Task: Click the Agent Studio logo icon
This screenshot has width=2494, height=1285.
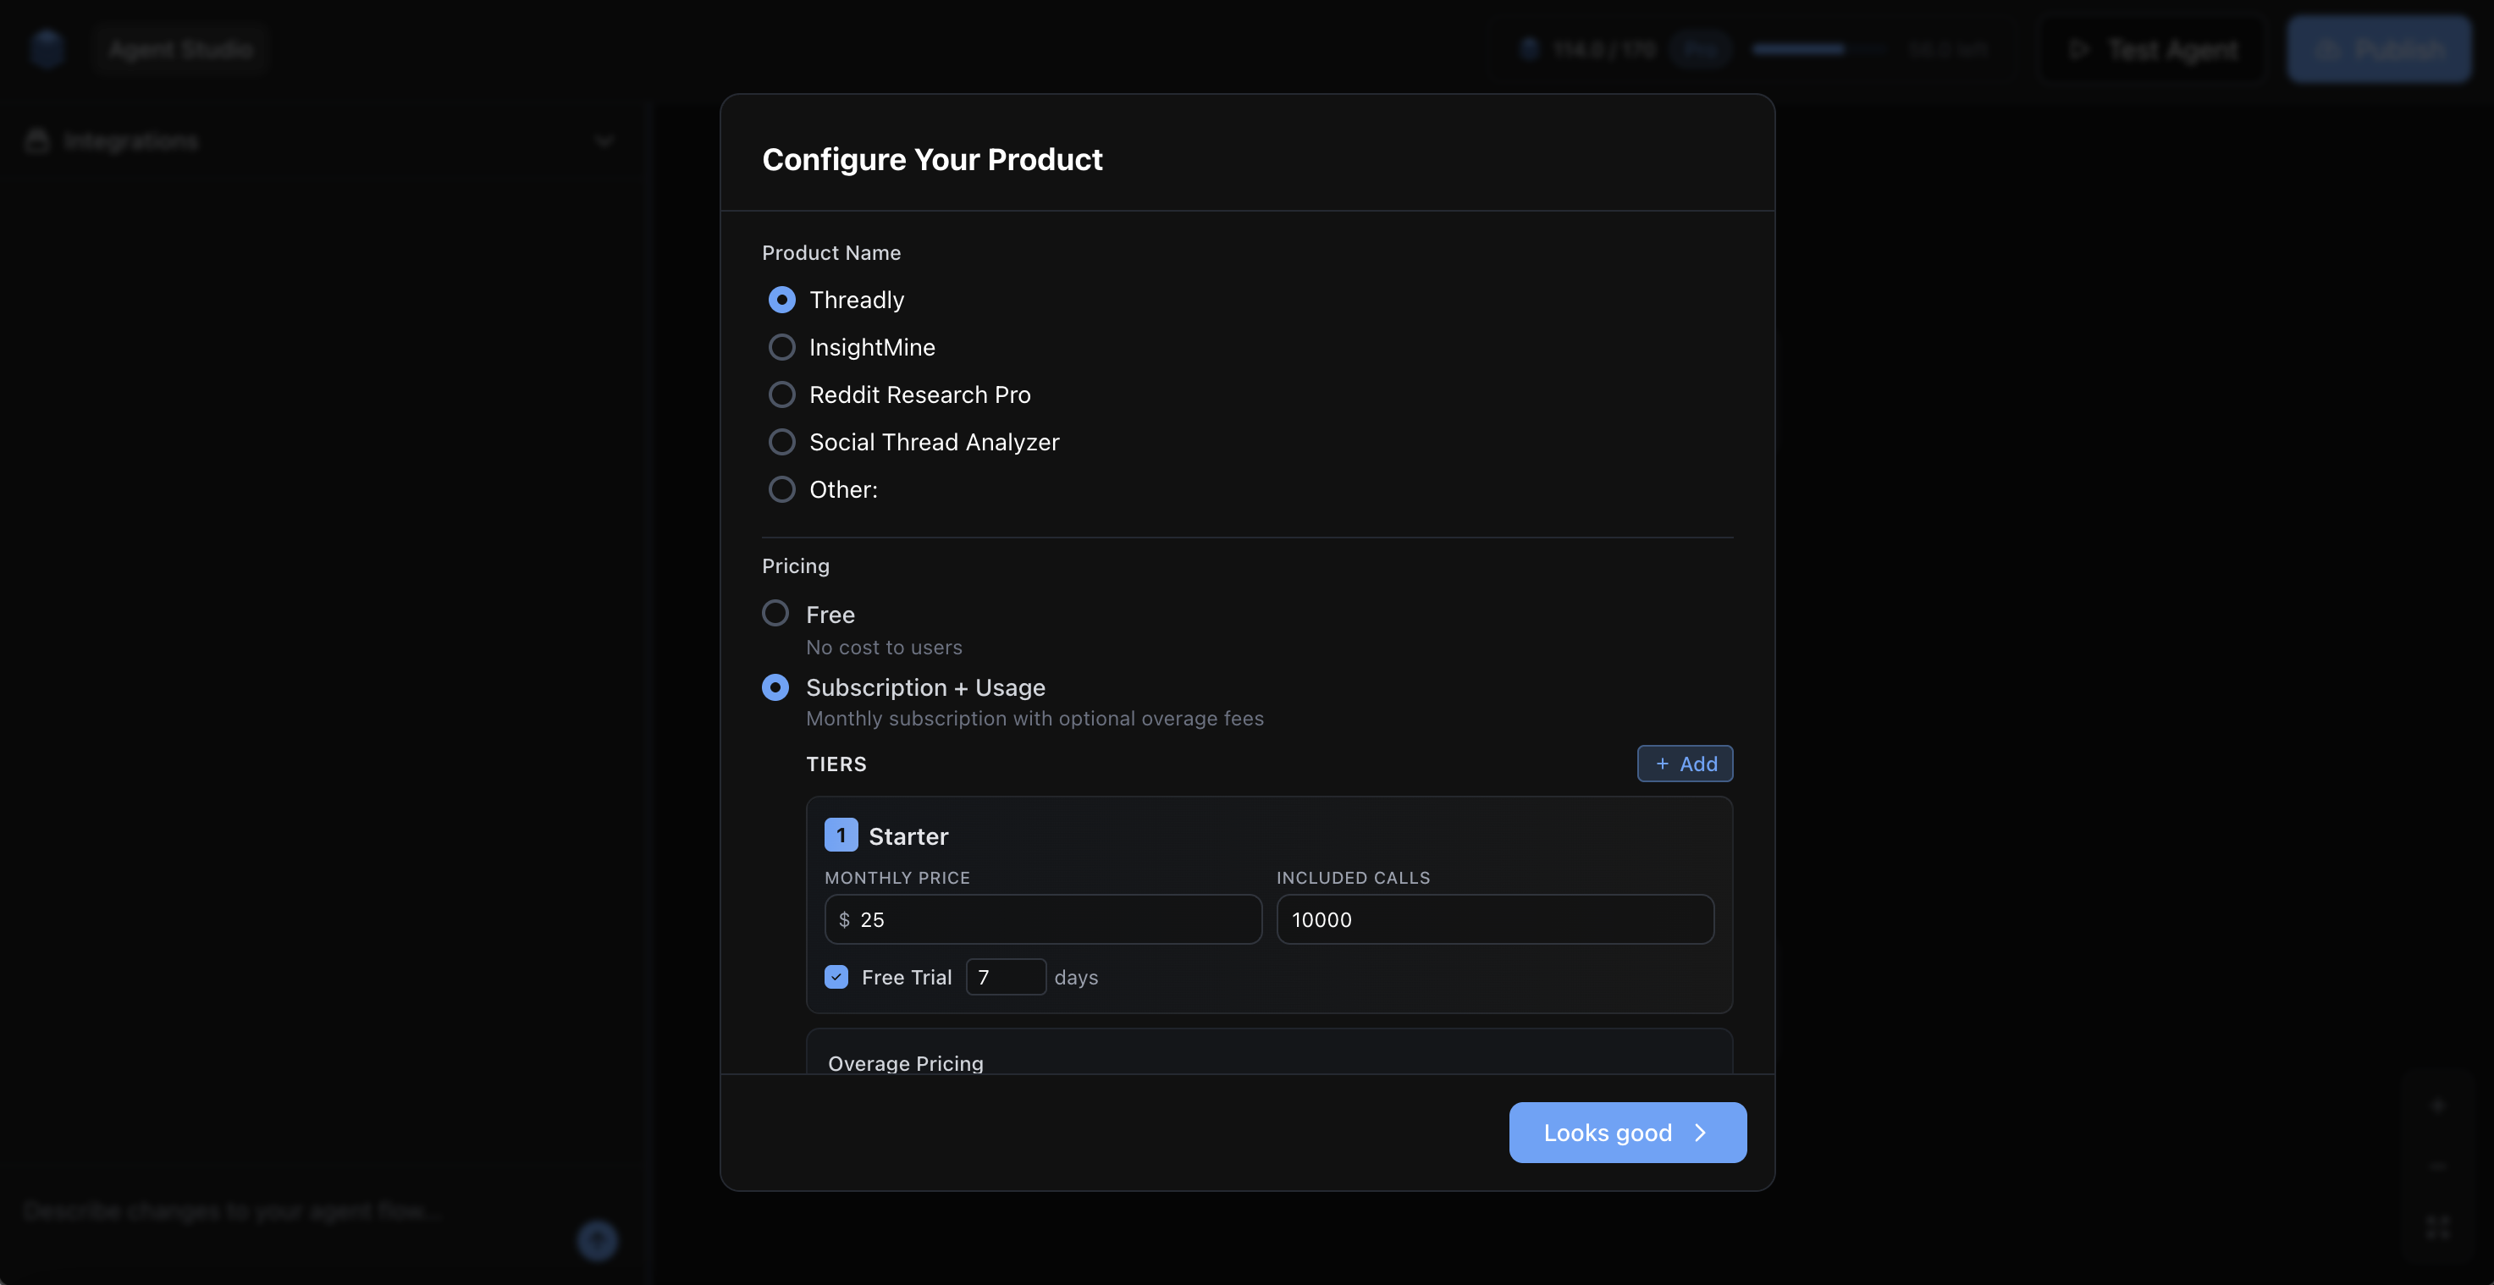Action: 47,48
